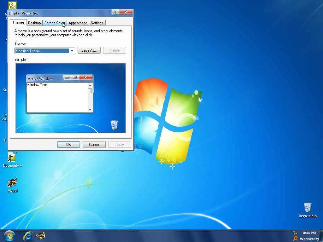Open the Mypal desktop shortcut
Image resolution: width=323 pixels, height=242 pixels.
(12, 185)
